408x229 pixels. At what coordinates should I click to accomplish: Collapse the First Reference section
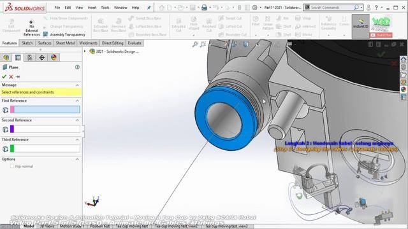77,101
